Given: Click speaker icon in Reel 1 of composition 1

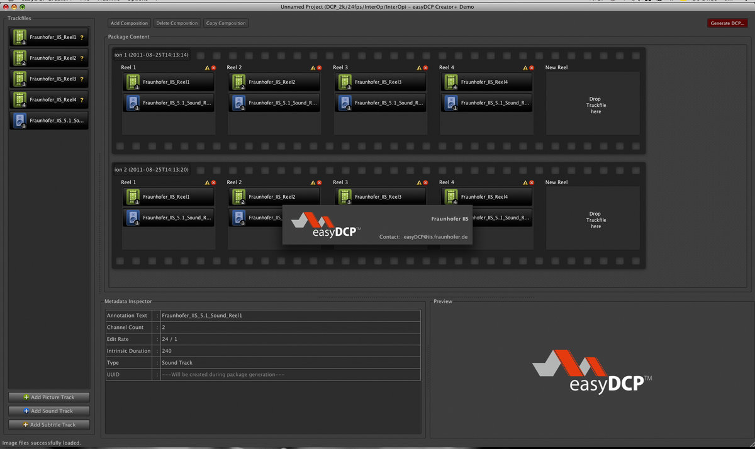Looking at the screenshot, I should (133, 103).
